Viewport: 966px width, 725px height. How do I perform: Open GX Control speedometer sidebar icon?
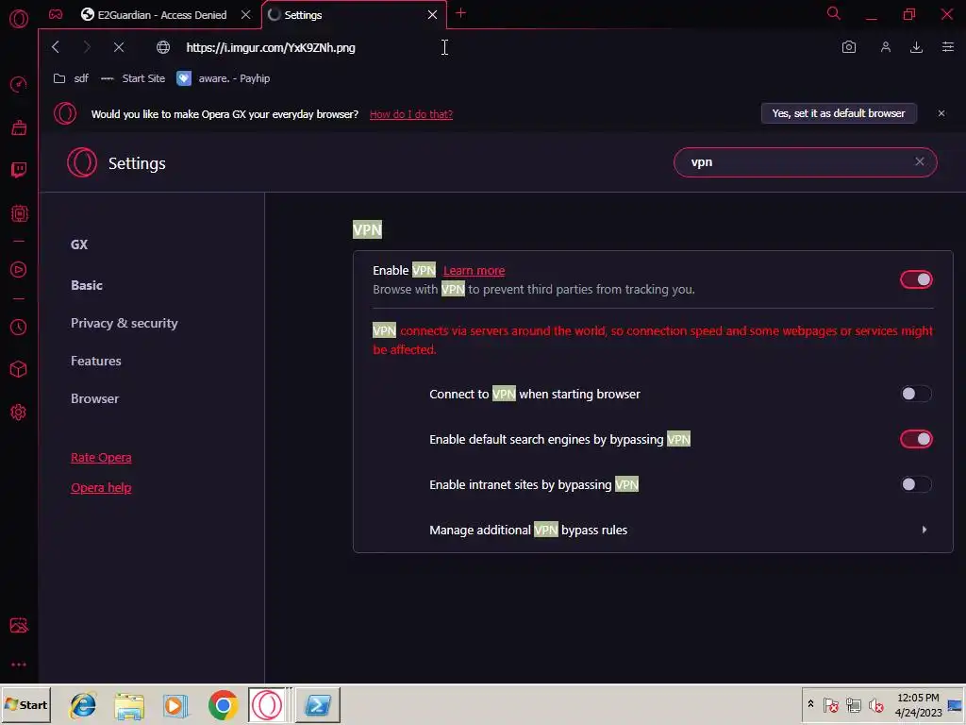[x=19, y=84]
